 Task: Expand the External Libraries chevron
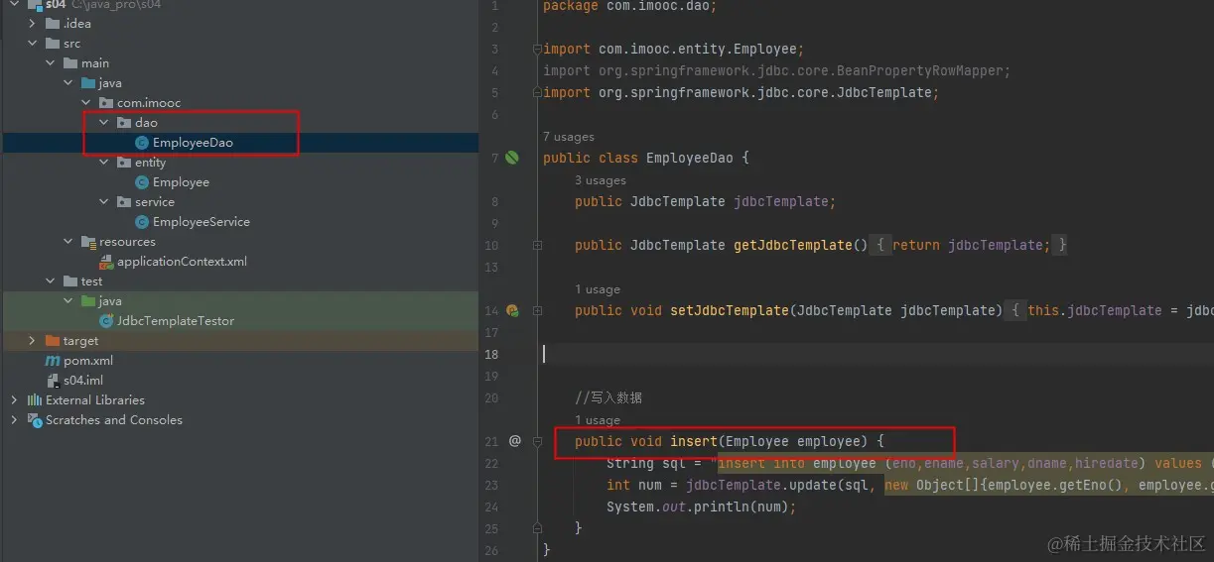pos(14,400)
